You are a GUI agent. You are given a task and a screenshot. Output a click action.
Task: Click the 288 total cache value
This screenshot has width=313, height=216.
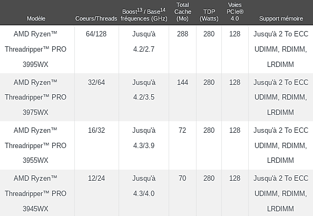point(182,34)
